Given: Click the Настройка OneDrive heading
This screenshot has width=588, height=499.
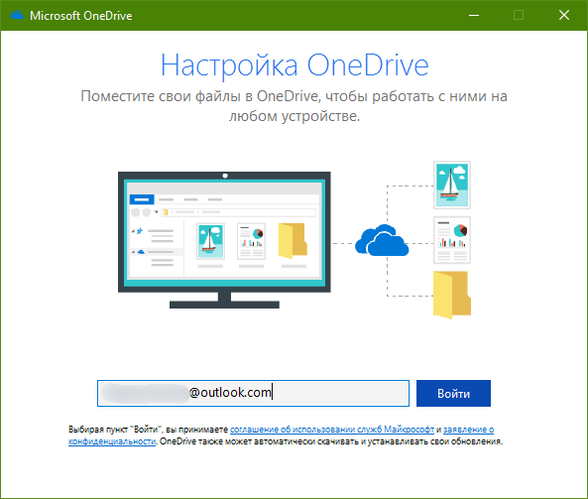Looking at the screenshot, I should [x=294, y=65].
